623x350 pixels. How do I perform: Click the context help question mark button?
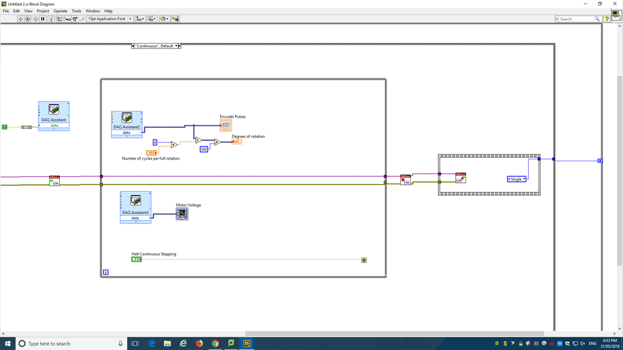[607, 19]
